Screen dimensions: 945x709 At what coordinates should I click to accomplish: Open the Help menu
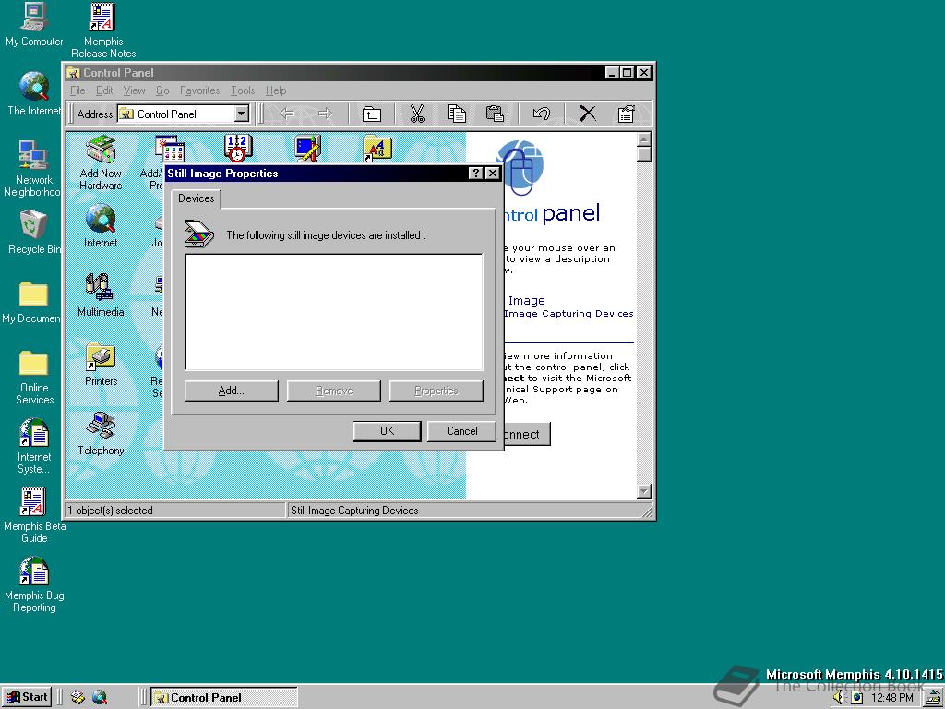[276, 90]
